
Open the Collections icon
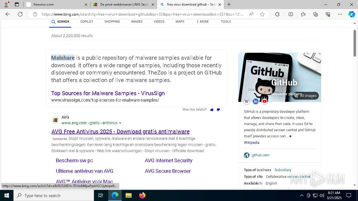[x=315, y=14]
